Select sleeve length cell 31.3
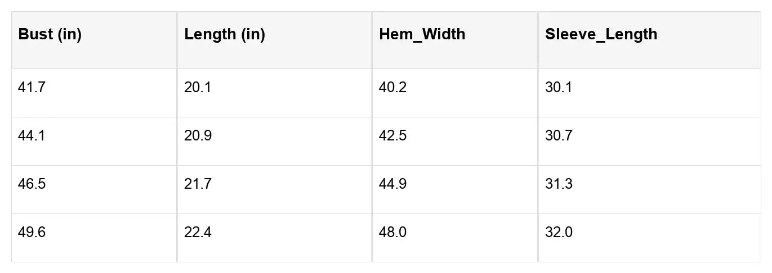Screen dimensions: 772x273 (559, 184)
